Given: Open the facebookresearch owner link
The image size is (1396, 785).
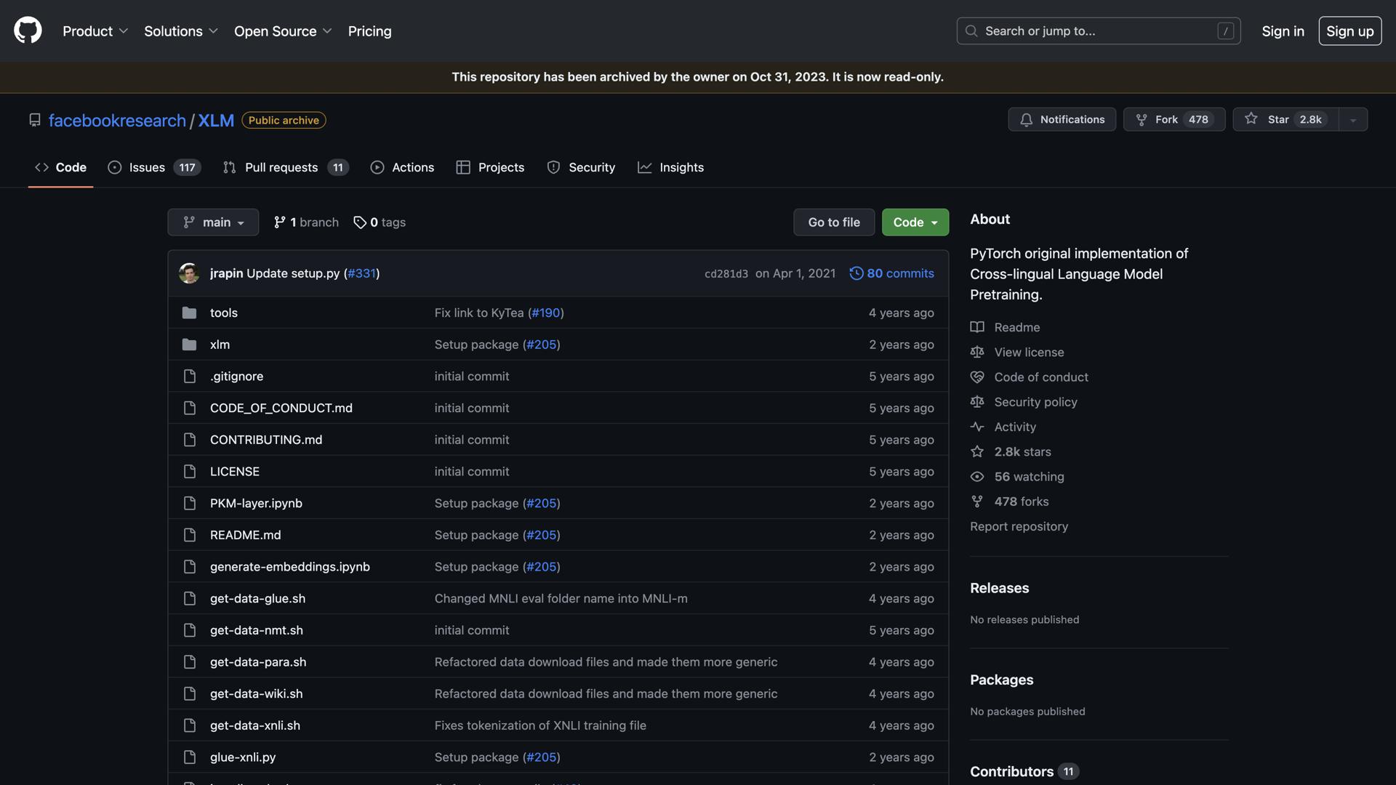Looking at the screenshot, I should (x=117, y=121).
